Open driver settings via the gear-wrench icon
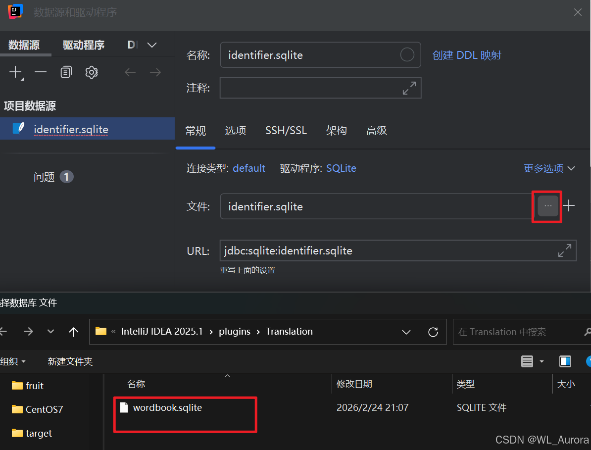This screenshot has height=450, width=591. coord(92,72)
